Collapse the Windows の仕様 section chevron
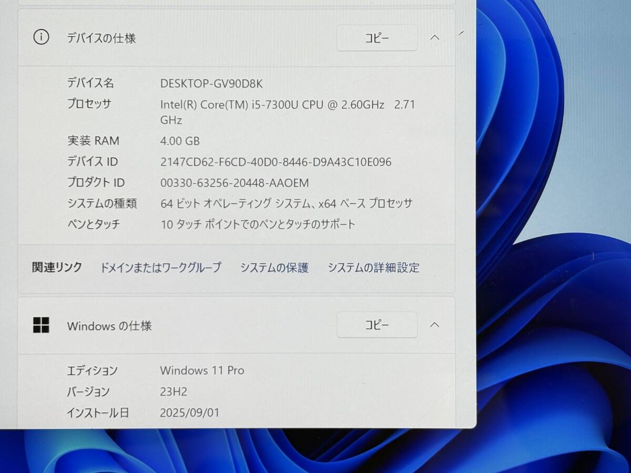The height and width of the screenshot is (473, 631). click(435, 325)
